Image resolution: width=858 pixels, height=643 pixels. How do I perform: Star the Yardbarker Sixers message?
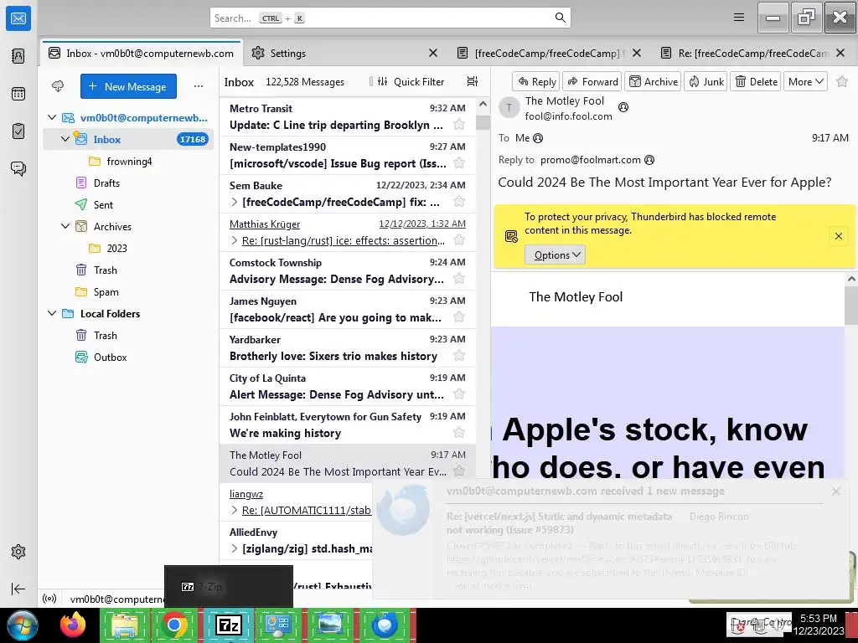tap(459, 356)
